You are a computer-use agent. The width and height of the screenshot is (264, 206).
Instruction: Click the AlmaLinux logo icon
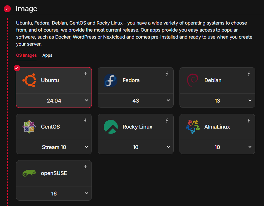pos(192,127)
